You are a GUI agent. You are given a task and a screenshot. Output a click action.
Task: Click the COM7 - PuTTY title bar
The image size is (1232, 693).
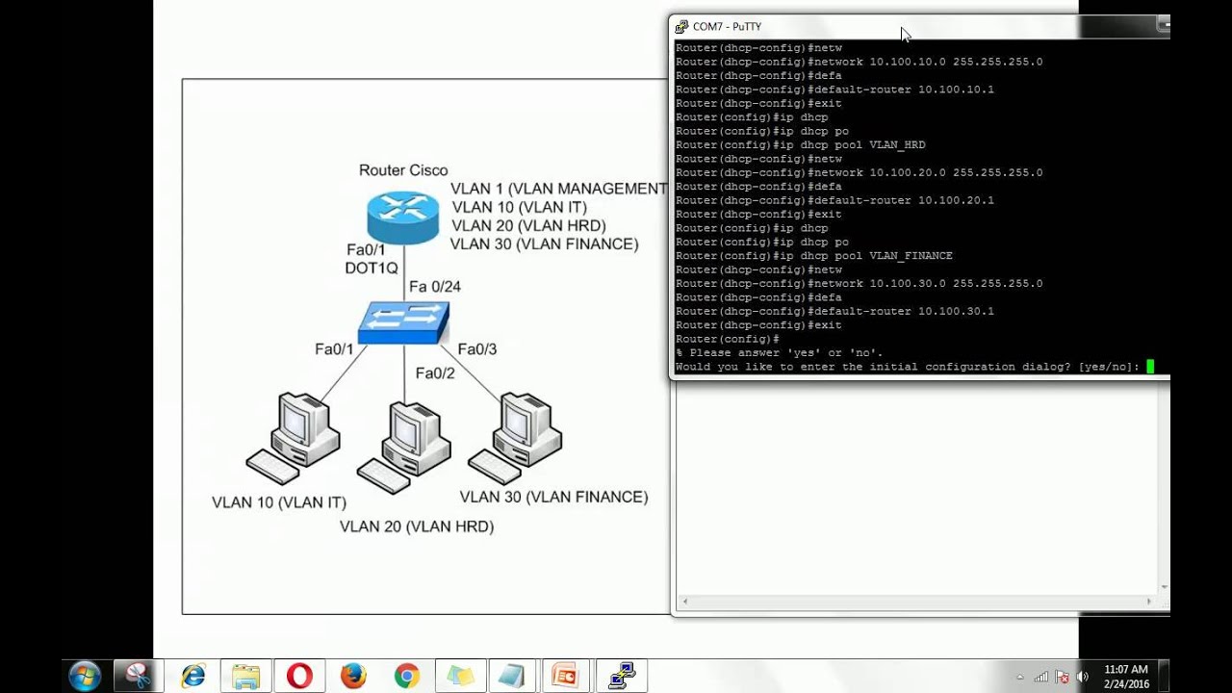(919, 27)
